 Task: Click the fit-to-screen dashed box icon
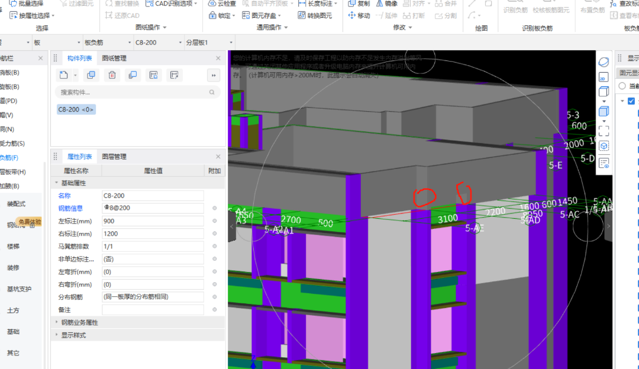pos(603,131)
